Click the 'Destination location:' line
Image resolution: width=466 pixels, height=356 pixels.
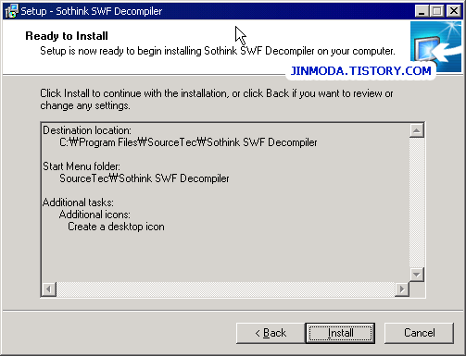click(x=87, y=130)
